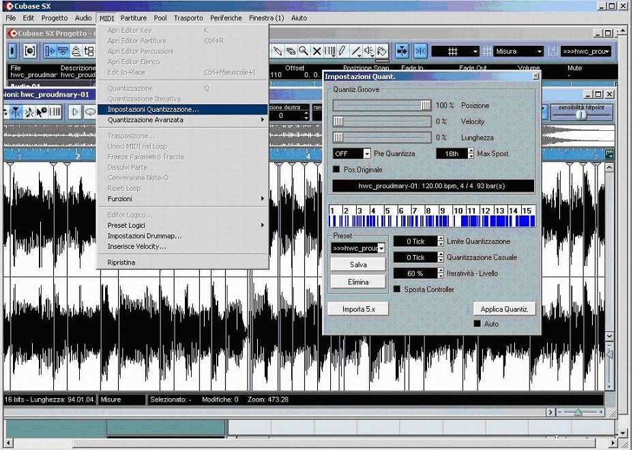
Task: Click the Velocity slider handle
Action: click(338, 121)
